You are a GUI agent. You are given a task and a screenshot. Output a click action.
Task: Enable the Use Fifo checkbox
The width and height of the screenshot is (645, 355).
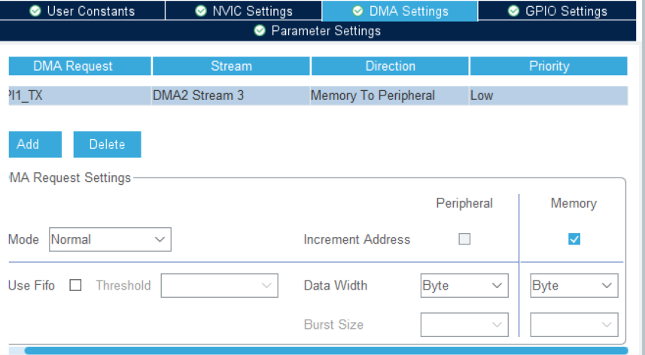(x=75, y=286)
